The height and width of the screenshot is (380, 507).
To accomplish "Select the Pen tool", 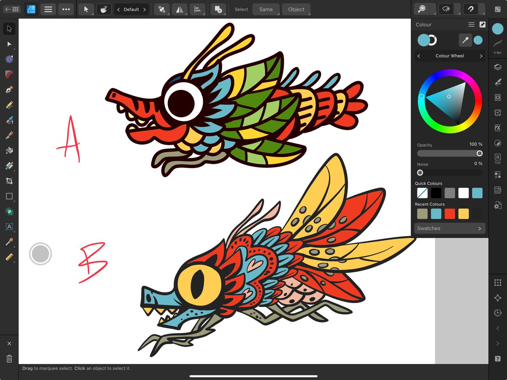I will 9,90.
